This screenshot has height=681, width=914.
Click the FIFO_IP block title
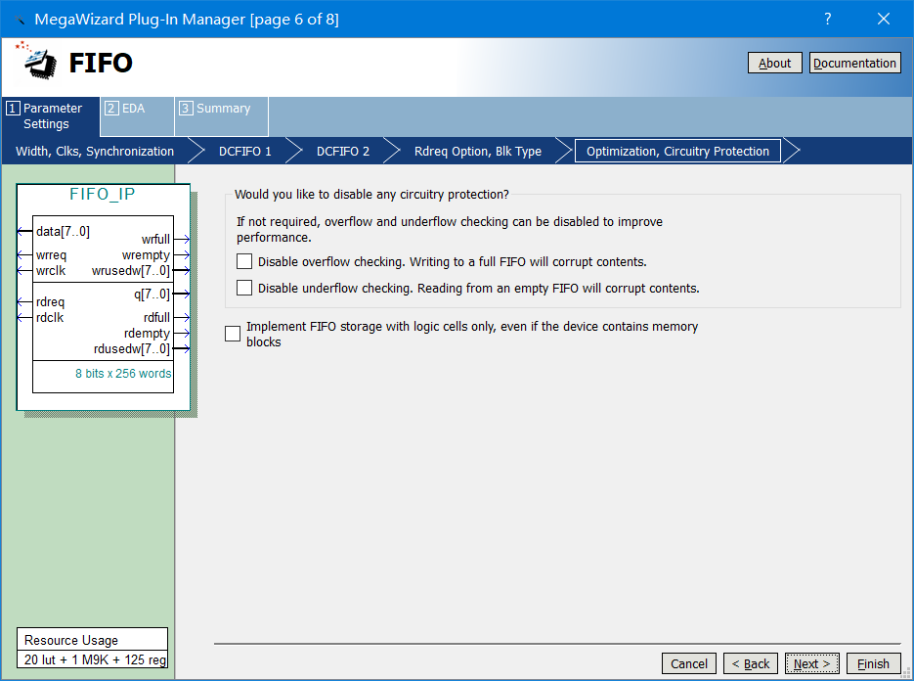point(102,195)
